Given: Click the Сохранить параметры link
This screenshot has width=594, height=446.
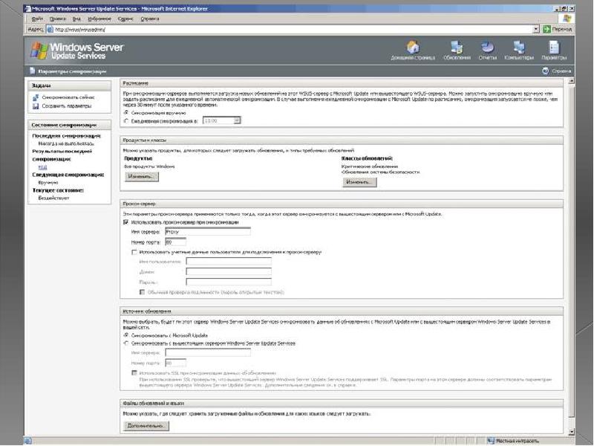Looking at the screenshot, I should click(x=67, y=106).
